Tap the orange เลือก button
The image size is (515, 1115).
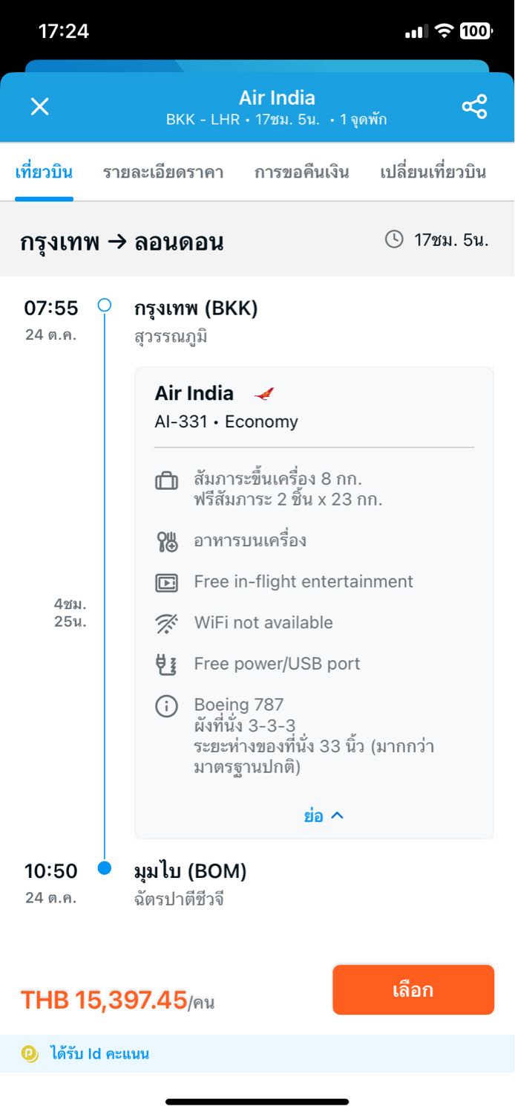click(413, 989)
